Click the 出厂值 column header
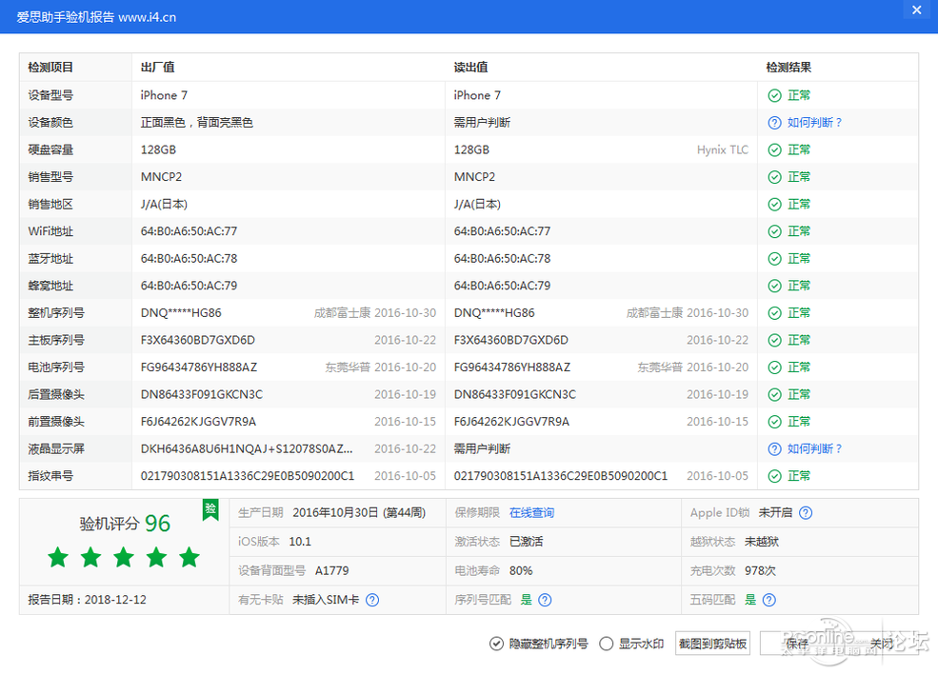Image resolution: width=938 pixels, height=675 pixels. tap(158, 68)
